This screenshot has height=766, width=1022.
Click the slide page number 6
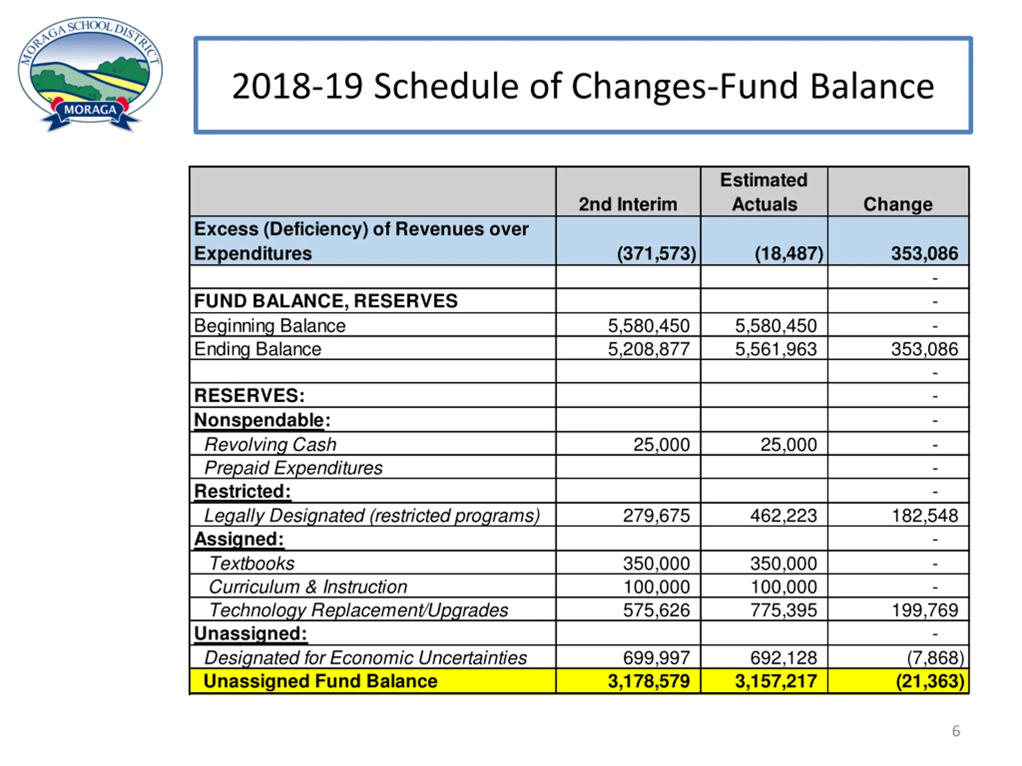point(956,731)
